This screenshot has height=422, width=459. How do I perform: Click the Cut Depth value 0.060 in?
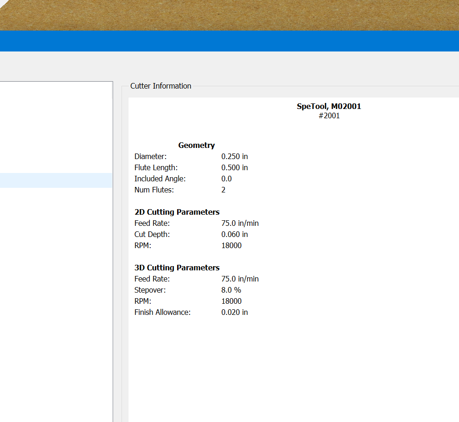pos(234,234)
